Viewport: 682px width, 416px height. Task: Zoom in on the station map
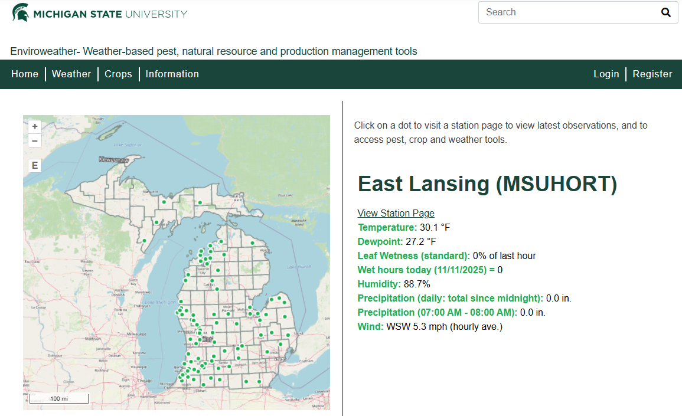point(35,126)
